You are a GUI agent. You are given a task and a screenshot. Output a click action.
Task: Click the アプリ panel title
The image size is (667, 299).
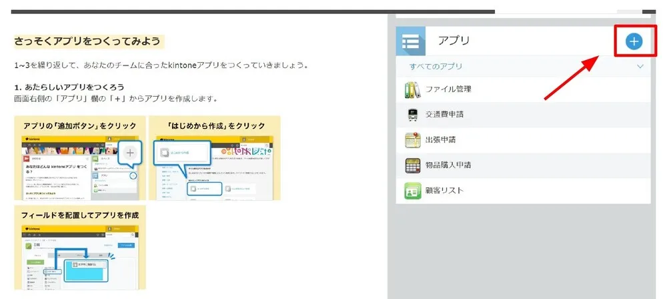454,41
